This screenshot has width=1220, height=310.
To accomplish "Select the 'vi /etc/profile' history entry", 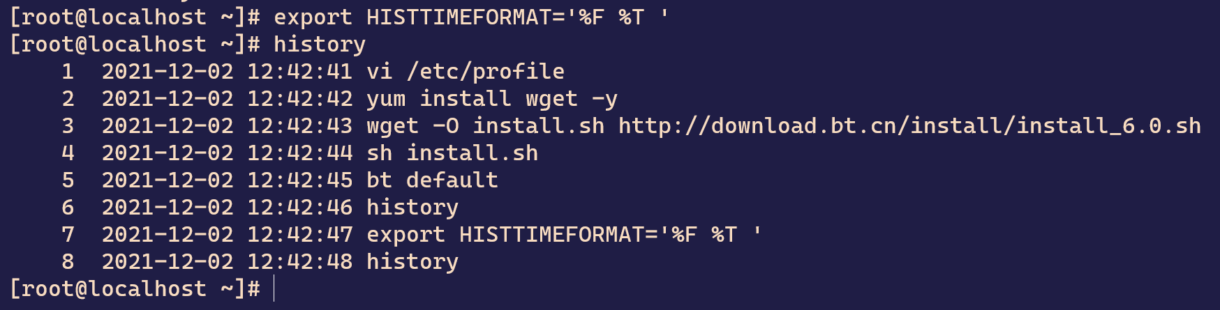I will point(466,71).
